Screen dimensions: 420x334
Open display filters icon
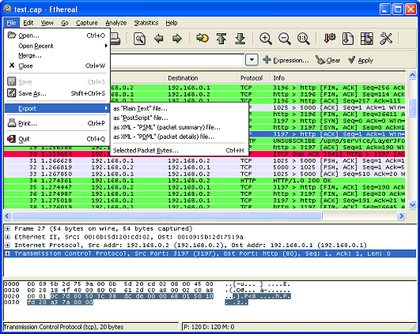click(x=348, y=39)
